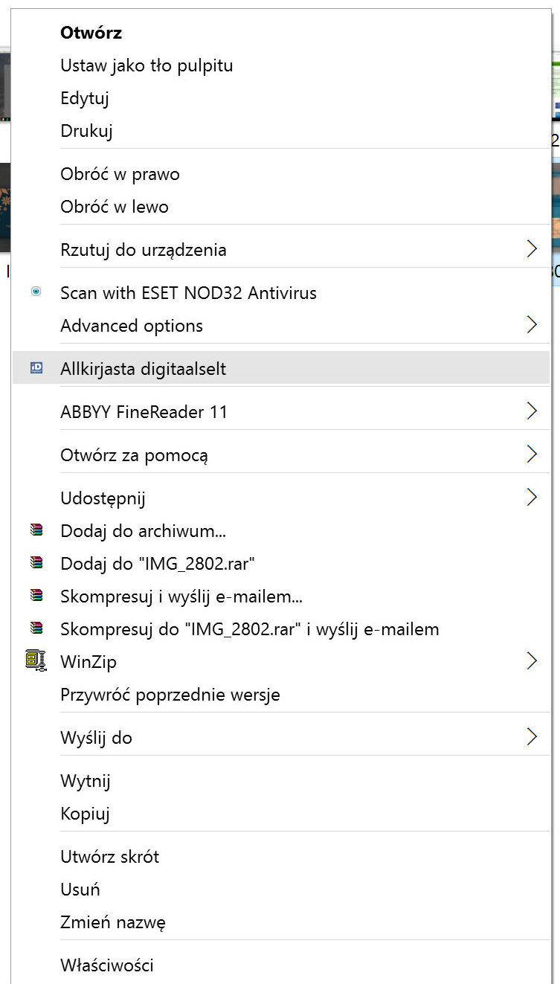560x984 pixels.
Task: Open 'Właściwości' at the menu bottom
Action: pyautogui.click(x=107, y=965)
